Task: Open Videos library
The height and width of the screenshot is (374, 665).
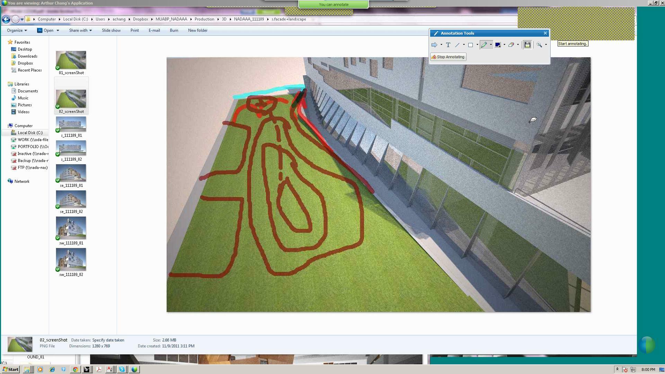Action: click(20, 112)
